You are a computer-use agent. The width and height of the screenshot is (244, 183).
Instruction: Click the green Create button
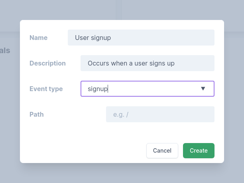click(199, 151)
